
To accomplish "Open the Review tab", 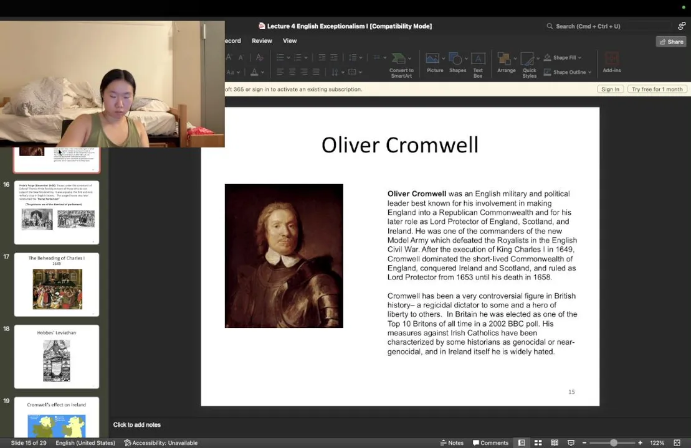I will 262,40.
